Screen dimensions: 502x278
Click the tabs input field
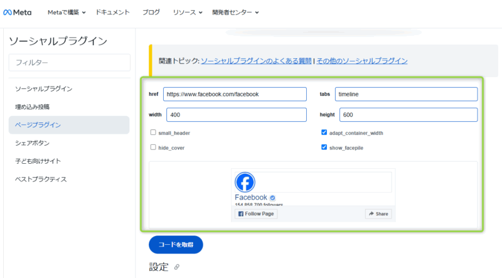coord(406,94)
